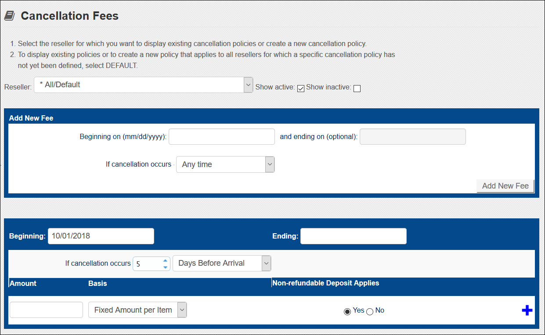Open the Fixed Amount per Item dropdown
Screen dimensions: 545x335
pos(137,310)
